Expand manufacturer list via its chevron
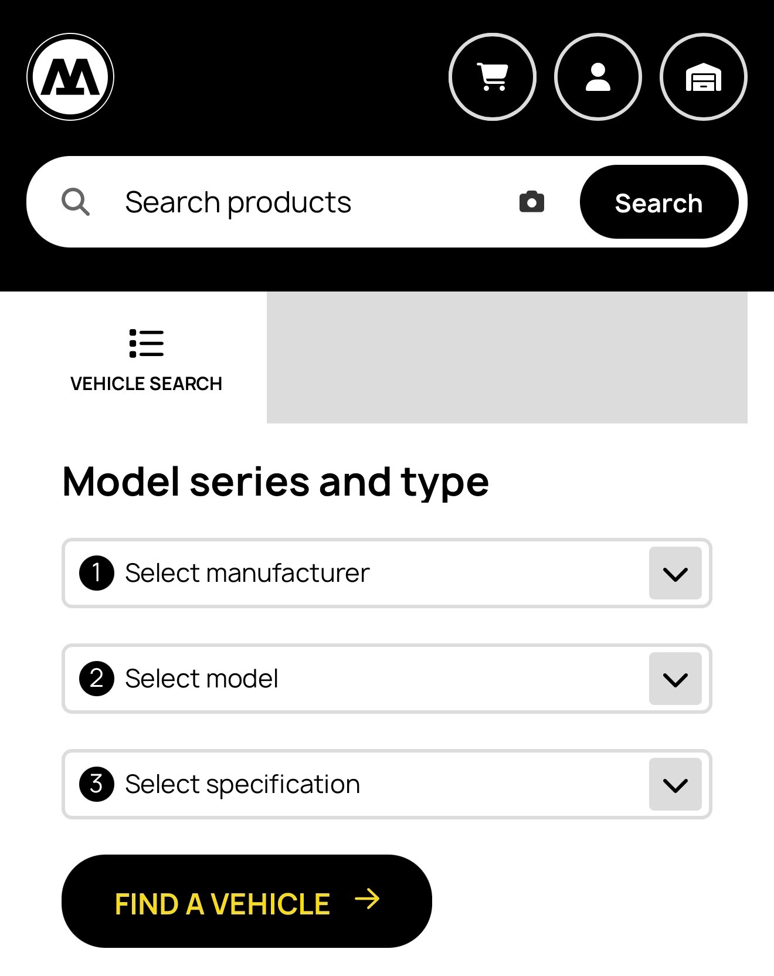The height and width of the screenshot is (976, 774). (x=675, y=573)
